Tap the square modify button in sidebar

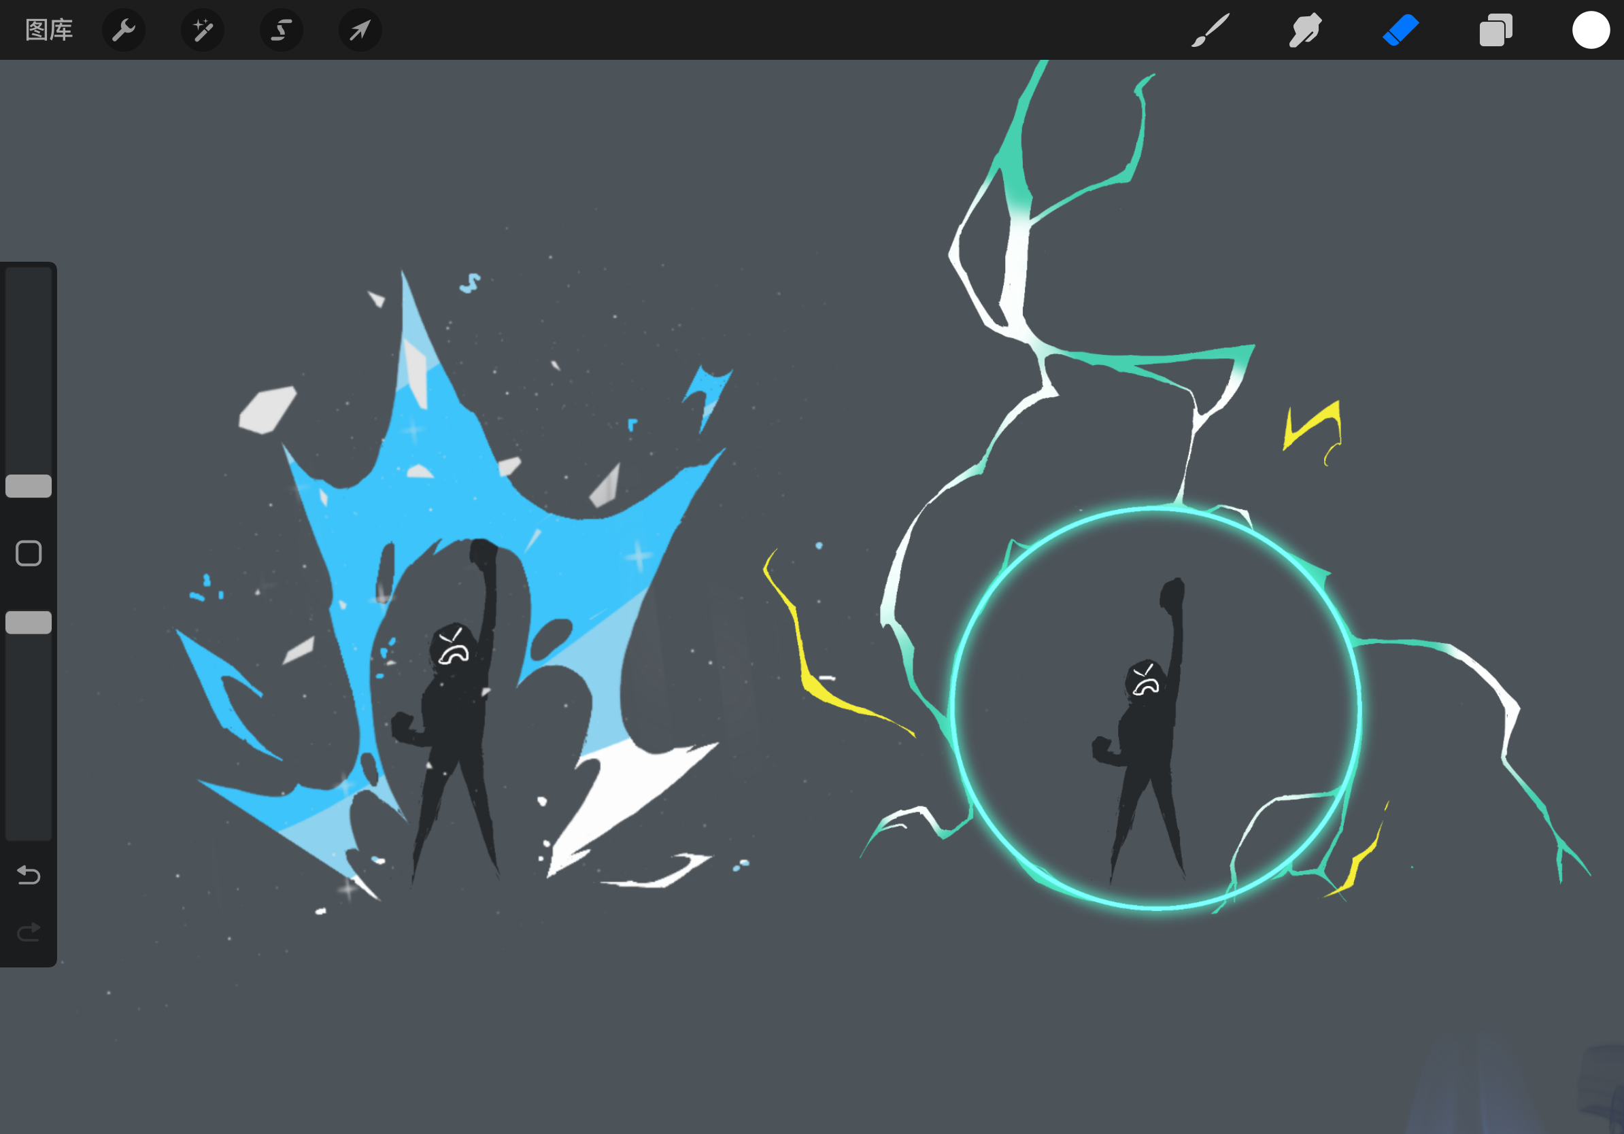[29, 553]
